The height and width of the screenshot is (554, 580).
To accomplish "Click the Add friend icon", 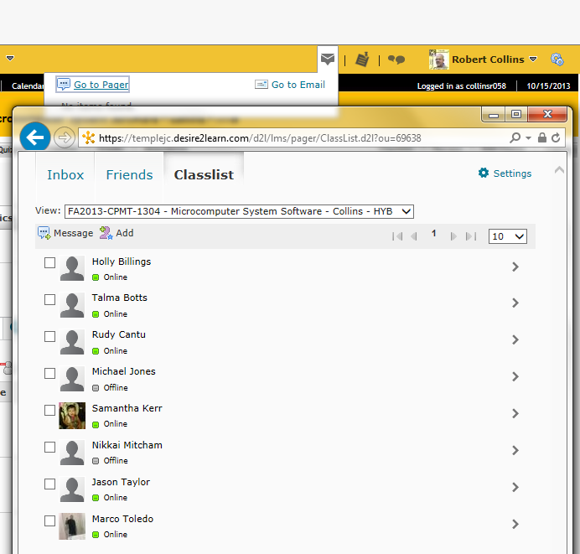I will pyautogui.click(x=106, y=233).
